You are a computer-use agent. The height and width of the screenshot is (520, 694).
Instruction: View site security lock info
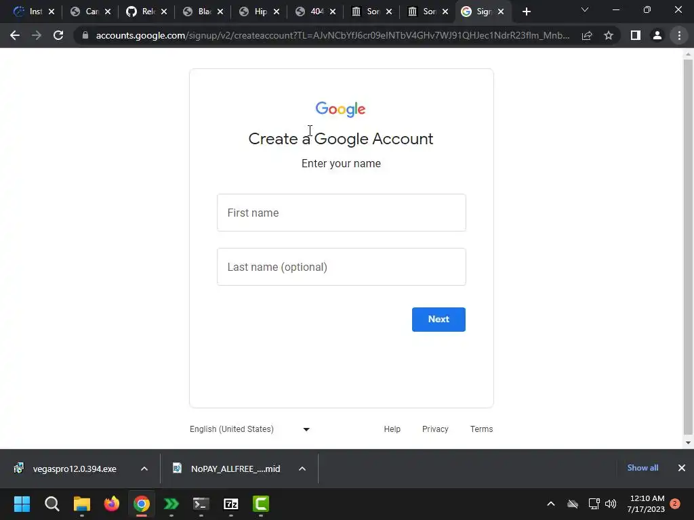[x=85, y=35]
